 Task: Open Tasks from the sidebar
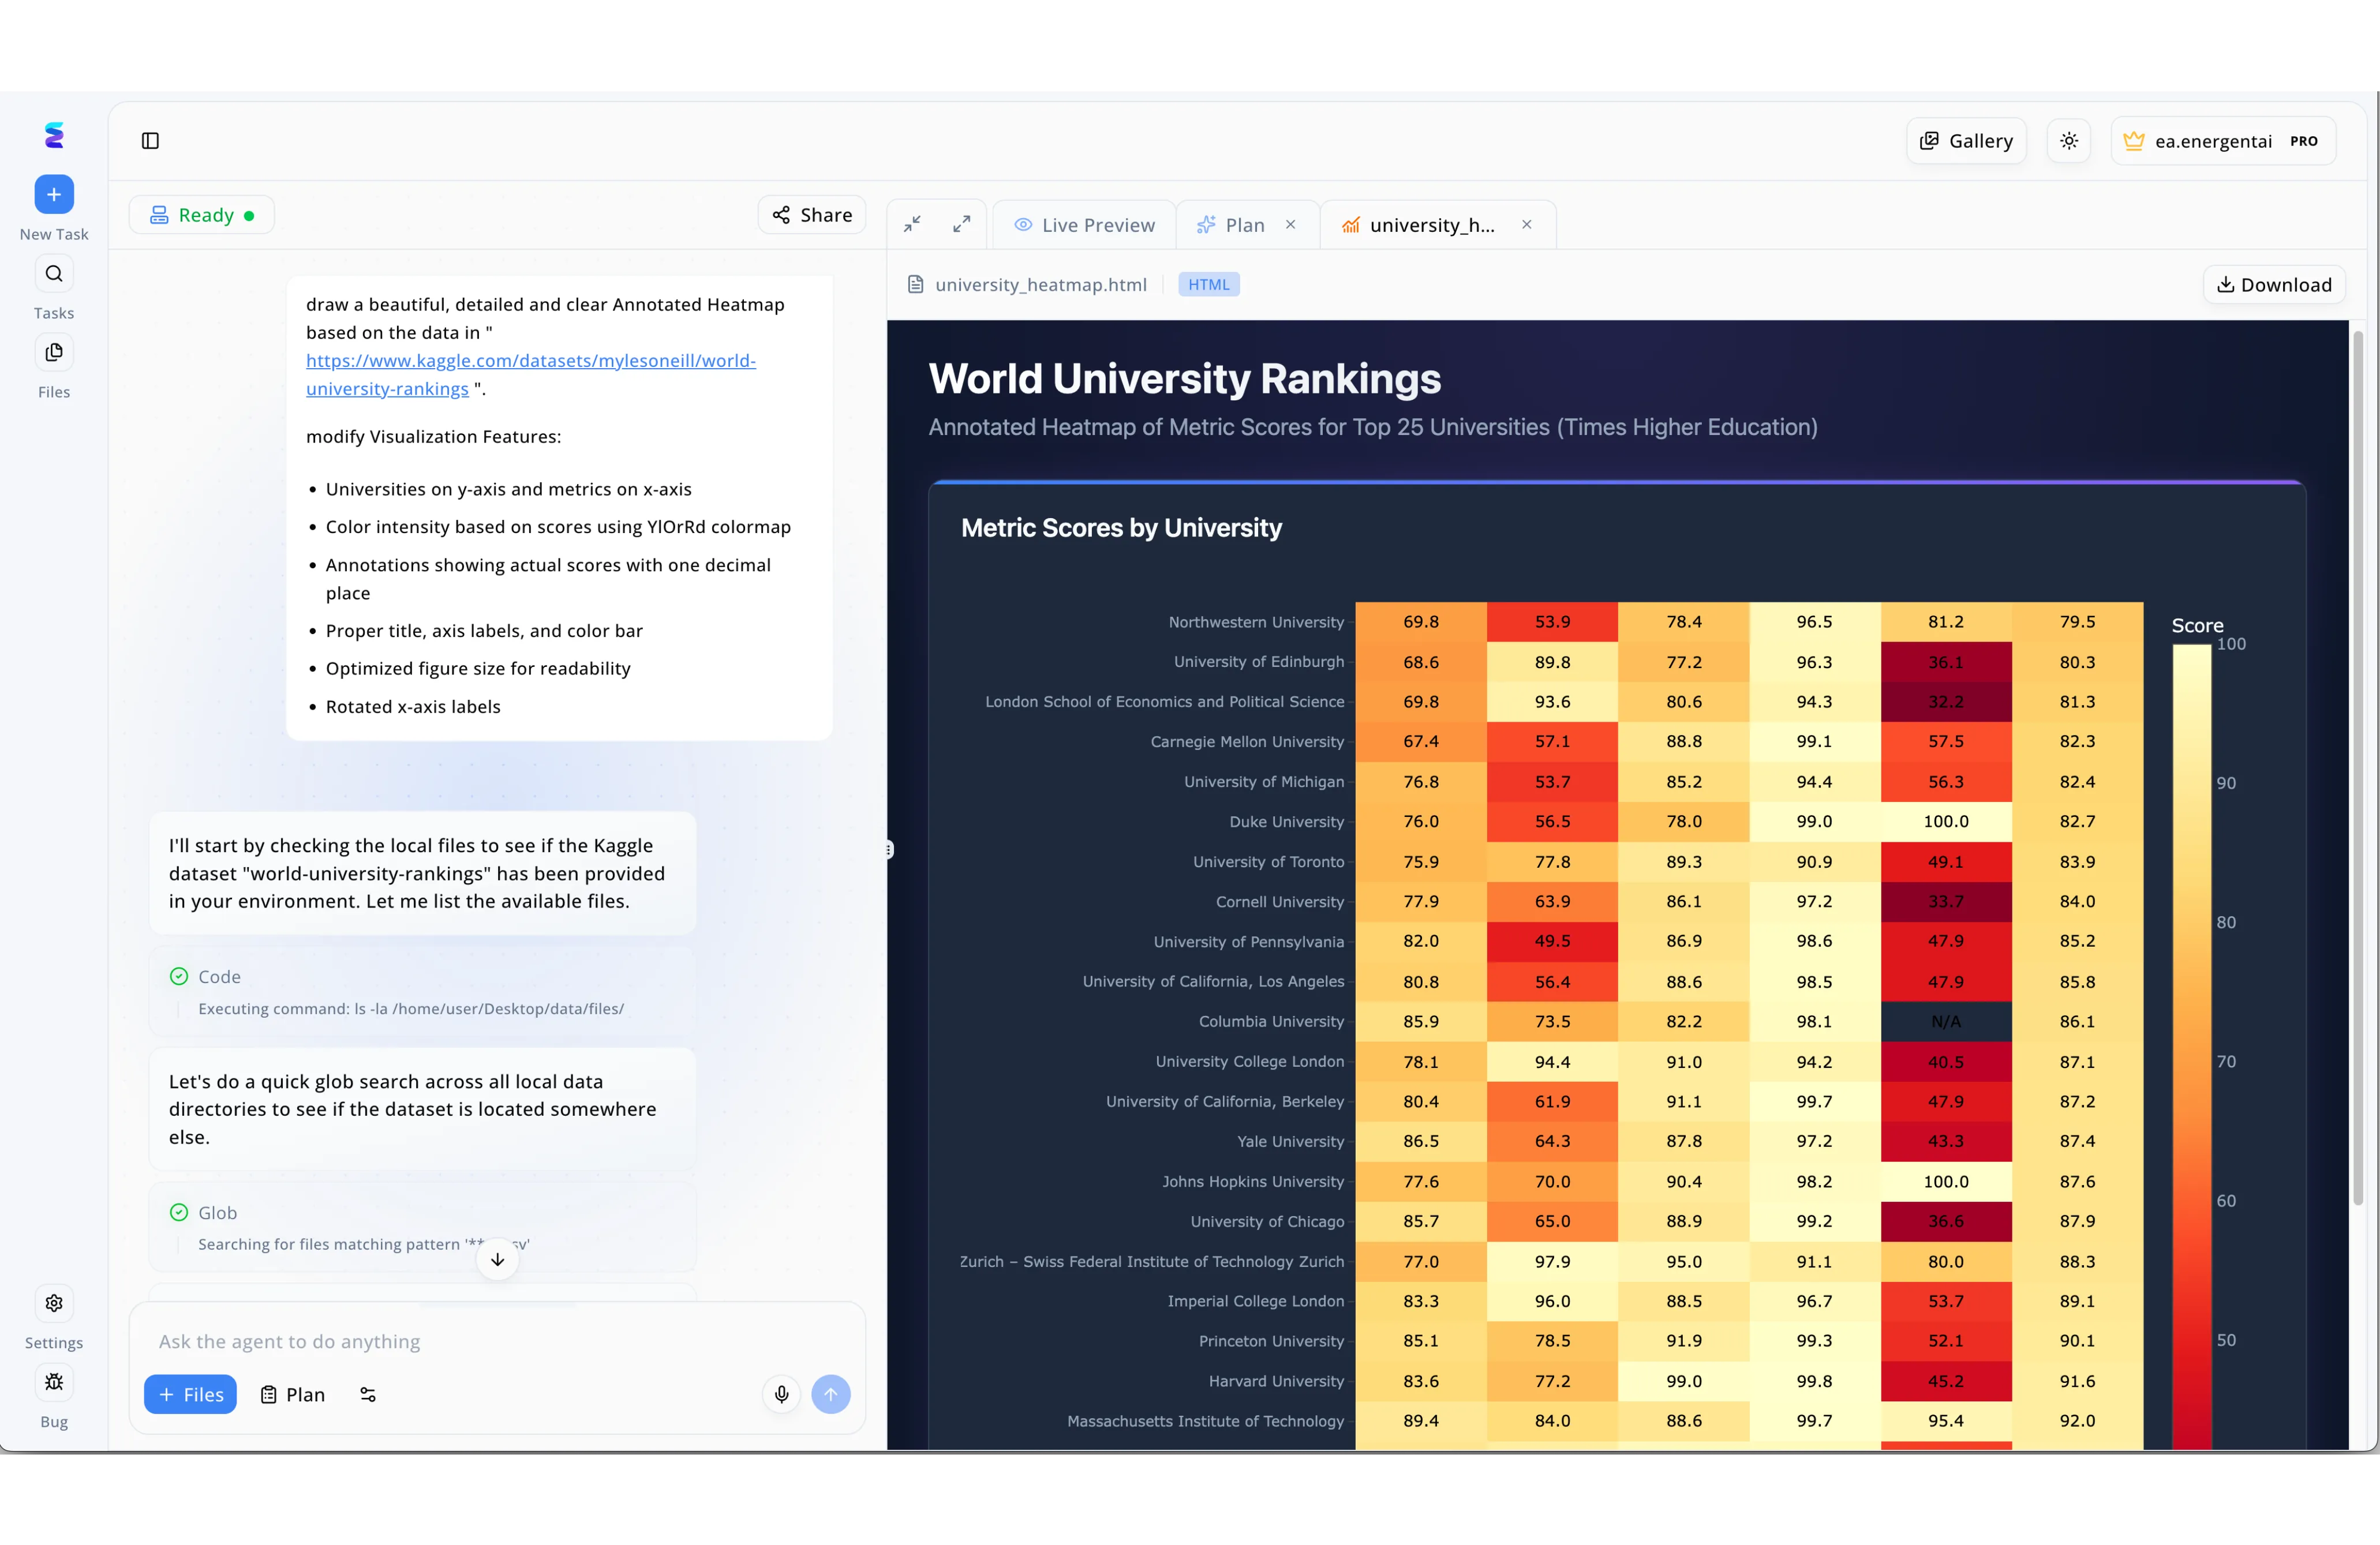coord(53,273)
